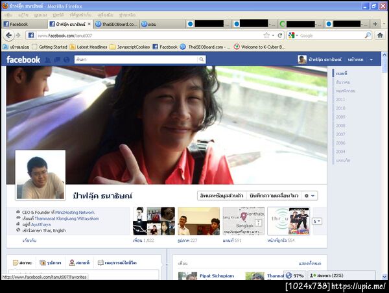Select the status tab in composer

(23, 263)
